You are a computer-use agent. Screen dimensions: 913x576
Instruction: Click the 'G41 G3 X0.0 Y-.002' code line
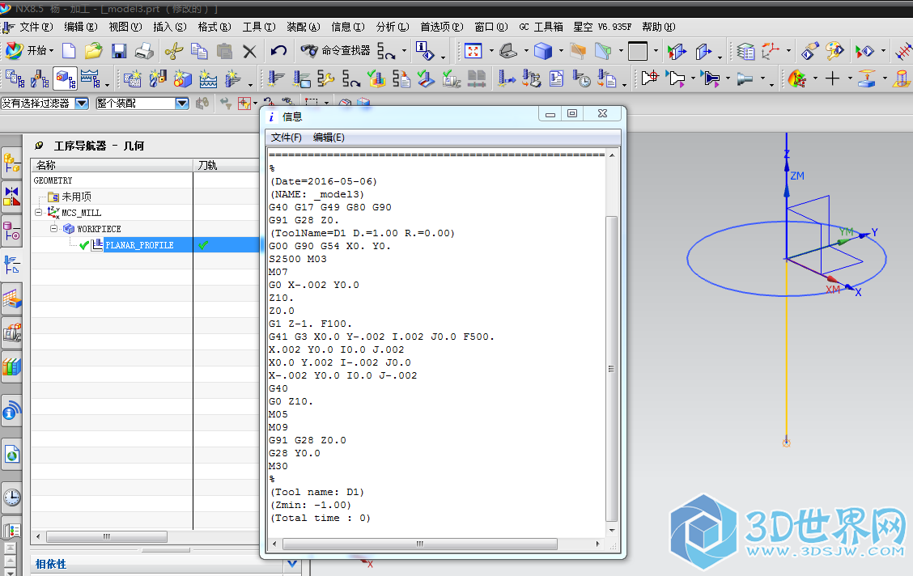click(x=381, y=337)
